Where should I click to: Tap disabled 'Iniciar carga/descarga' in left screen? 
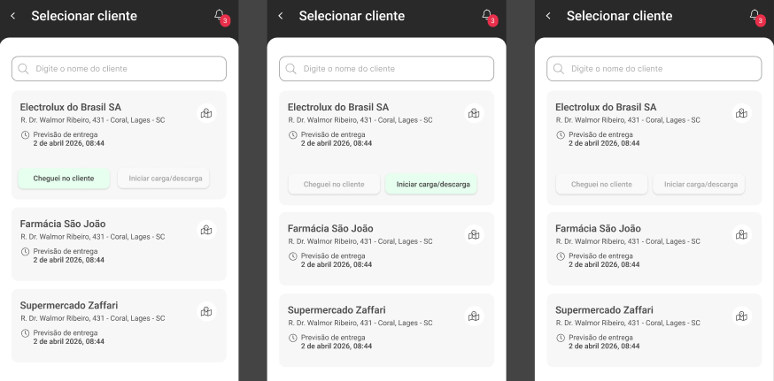[x=163, y=179]
